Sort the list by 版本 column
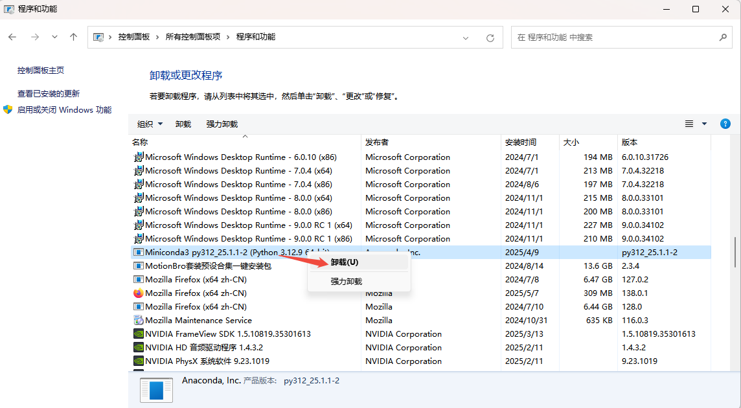 pos(663,142)
